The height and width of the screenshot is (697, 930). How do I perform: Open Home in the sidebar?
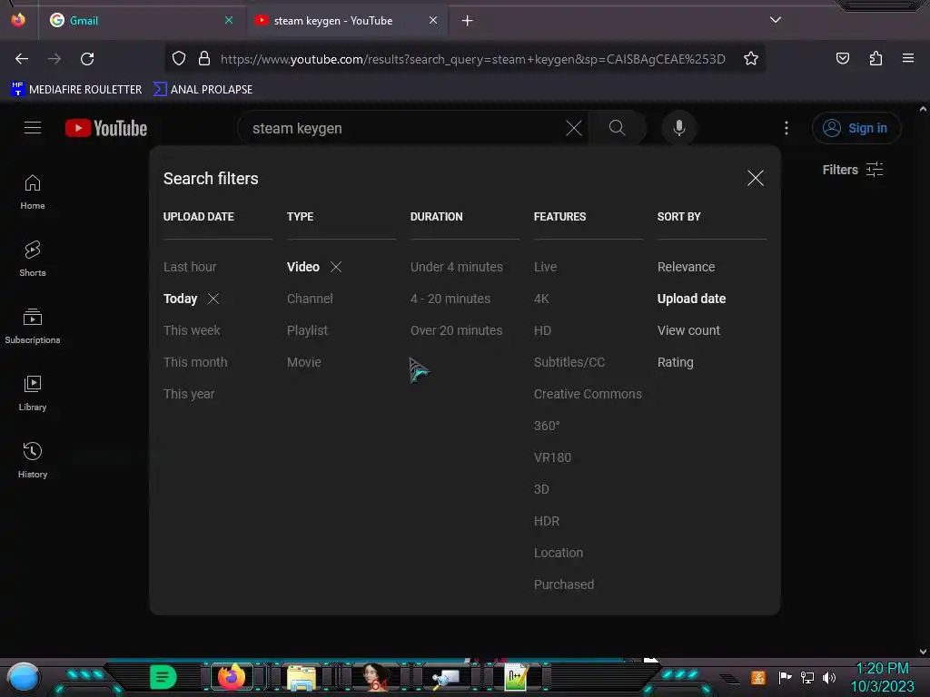tap(33, 192)
